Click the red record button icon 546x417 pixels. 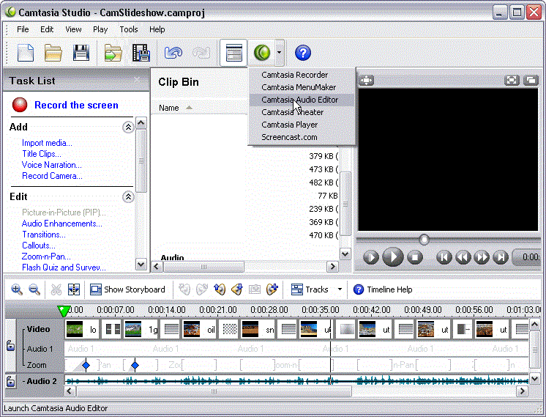pyautogui.click(x=20, y=105)
